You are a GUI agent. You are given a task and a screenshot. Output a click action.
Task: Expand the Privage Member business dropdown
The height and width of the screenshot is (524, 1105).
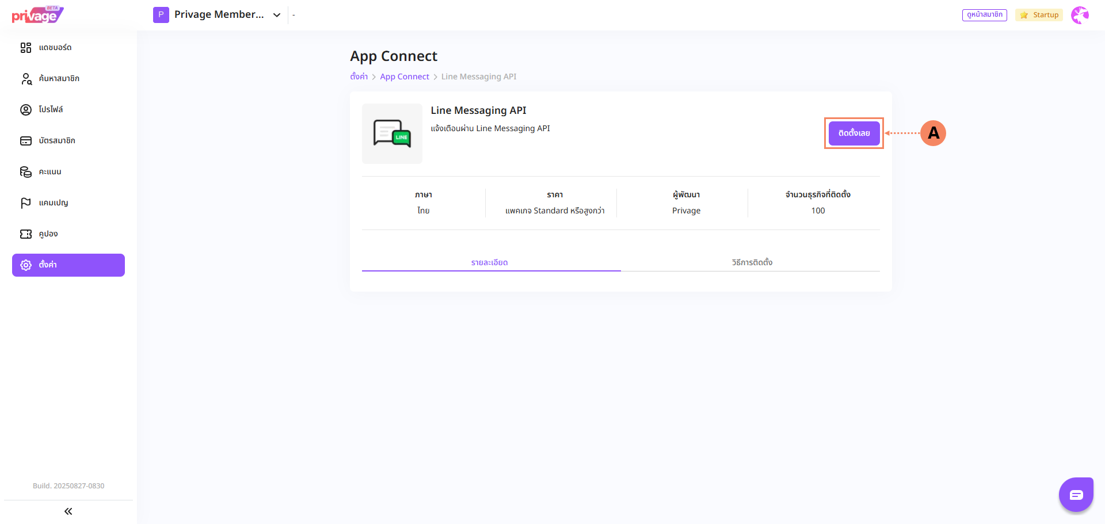click(x=277, y=15)
